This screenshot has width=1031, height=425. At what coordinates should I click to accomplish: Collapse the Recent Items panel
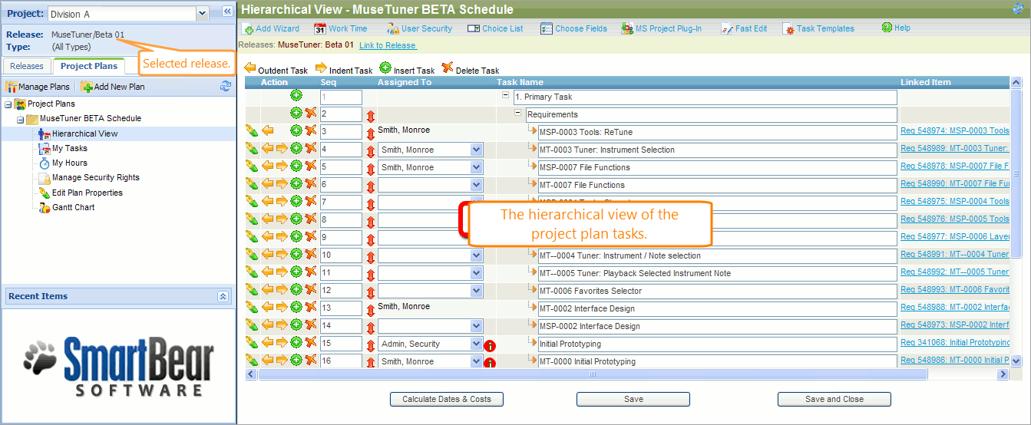pos(223,296)
